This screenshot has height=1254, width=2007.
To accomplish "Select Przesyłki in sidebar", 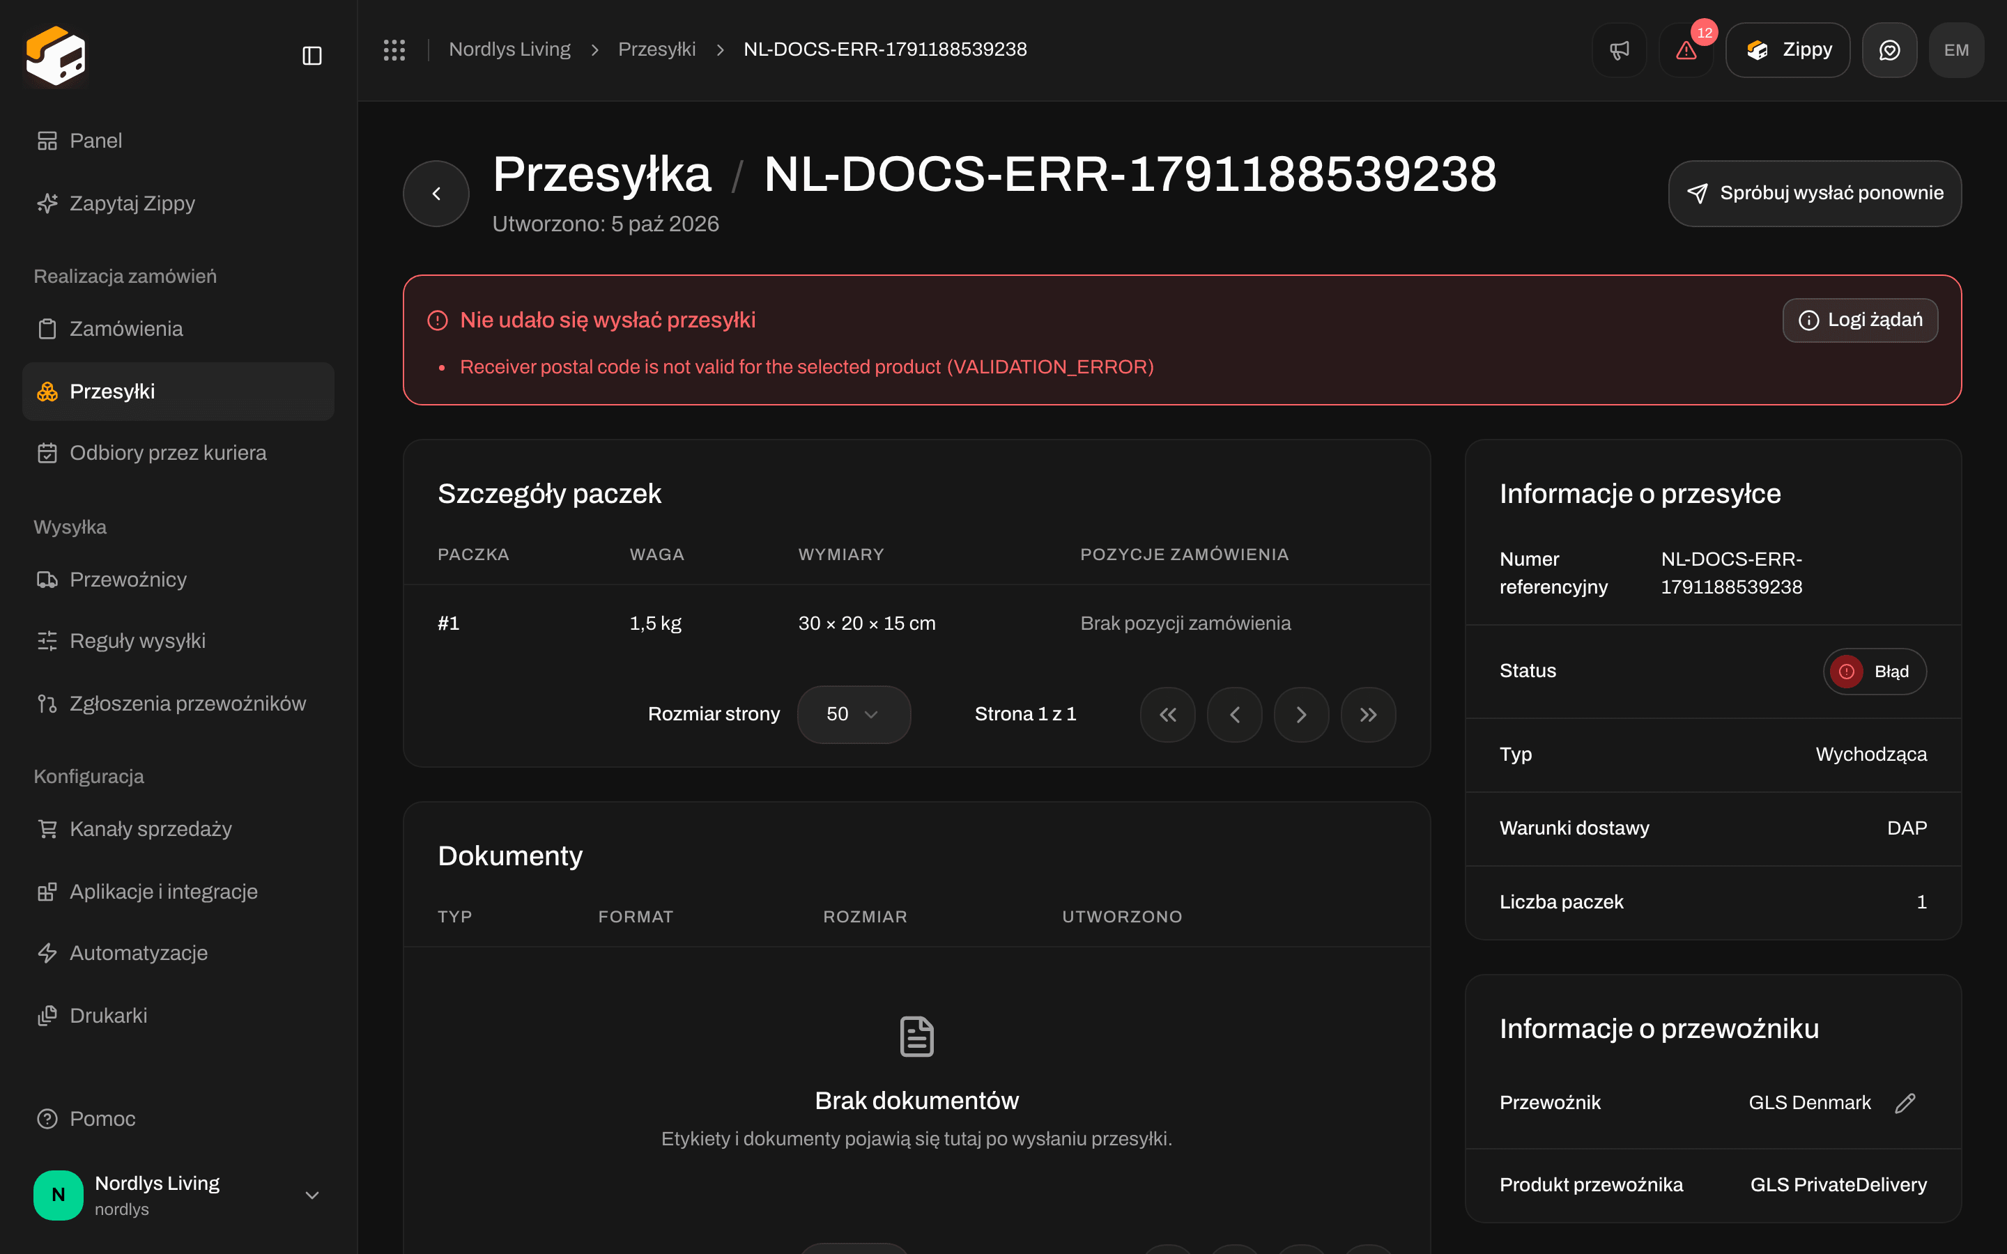I will click(x=178, y=391).
